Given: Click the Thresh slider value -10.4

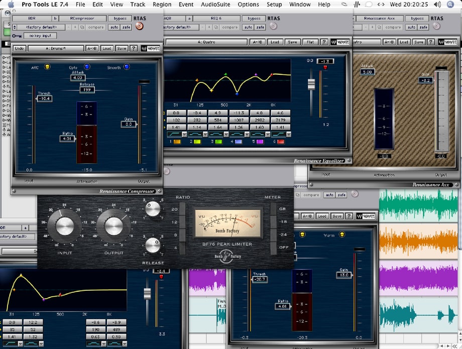Looking at the screenshot, I should [x=44, y=98].
